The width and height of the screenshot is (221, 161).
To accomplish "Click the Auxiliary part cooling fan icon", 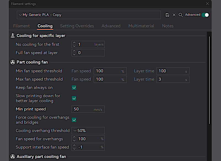I will [x=13, y=157].
